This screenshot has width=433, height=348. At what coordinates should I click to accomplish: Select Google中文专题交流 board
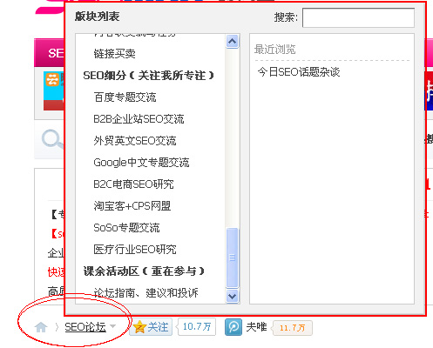(141, 163)
